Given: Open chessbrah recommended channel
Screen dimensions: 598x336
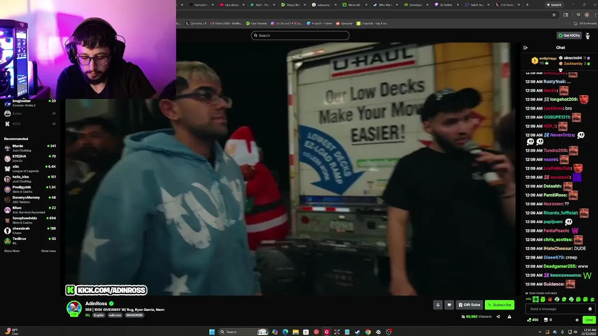Looking at the screenshot, I should click(30, 230).
